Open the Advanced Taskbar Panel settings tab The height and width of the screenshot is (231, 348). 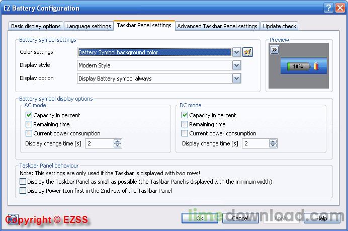[217, 26]
